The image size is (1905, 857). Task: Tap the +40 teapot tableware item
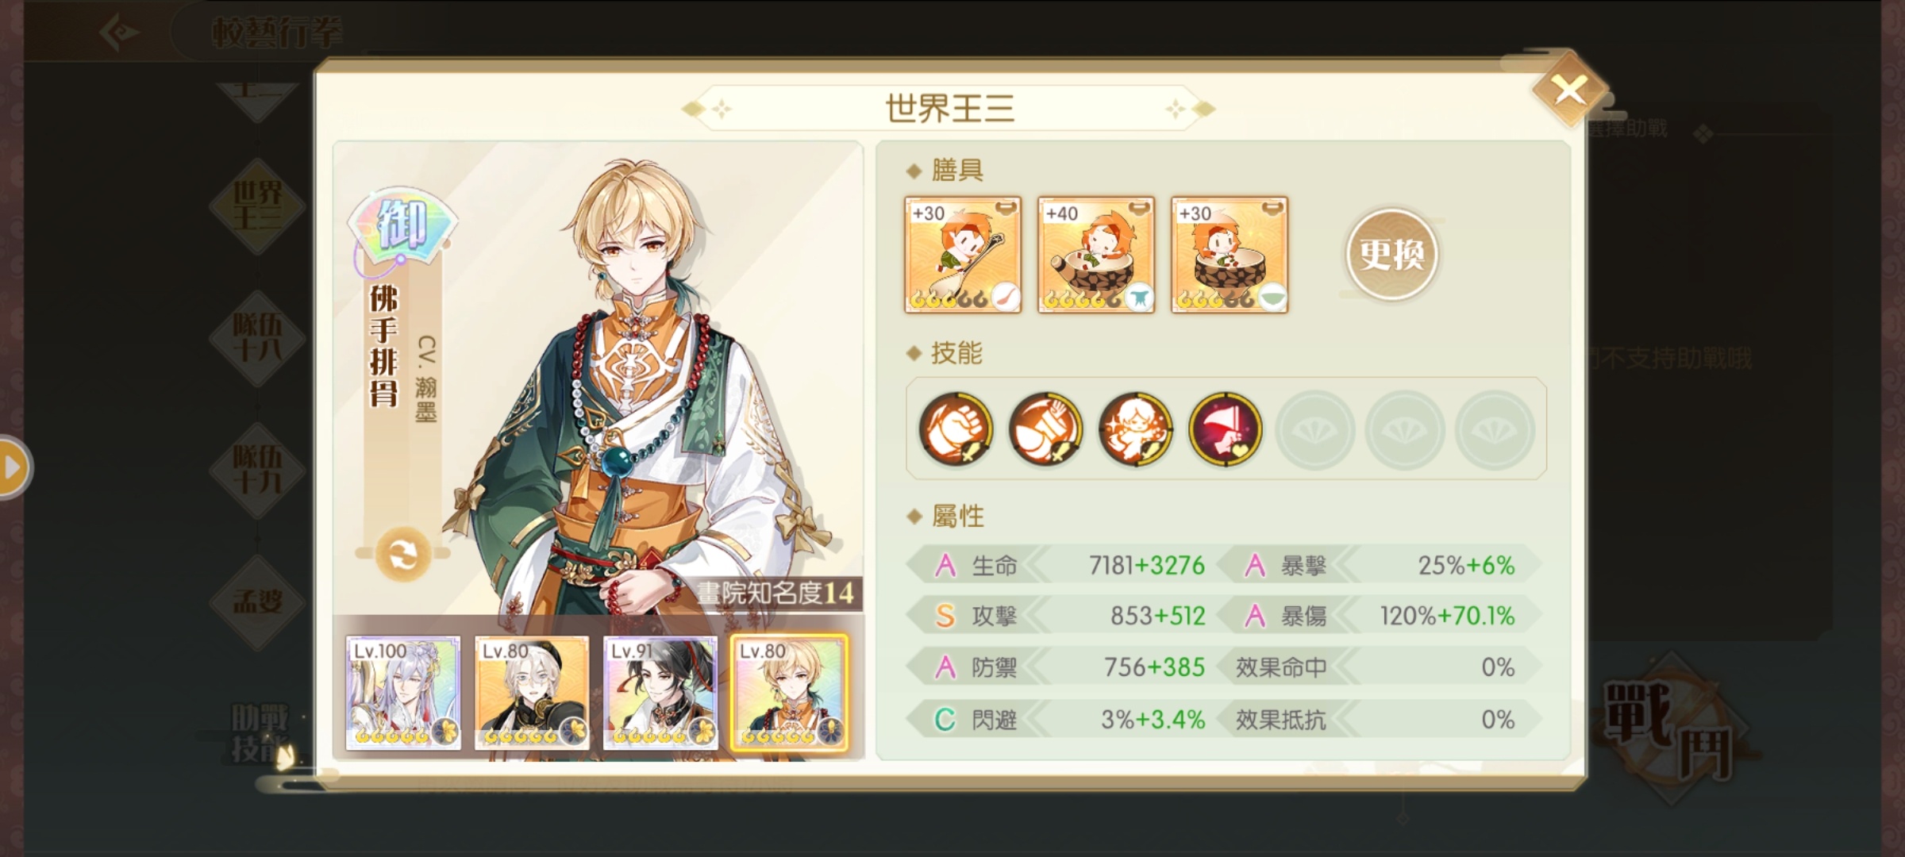pyautogui.click(x=1096, y=255)
